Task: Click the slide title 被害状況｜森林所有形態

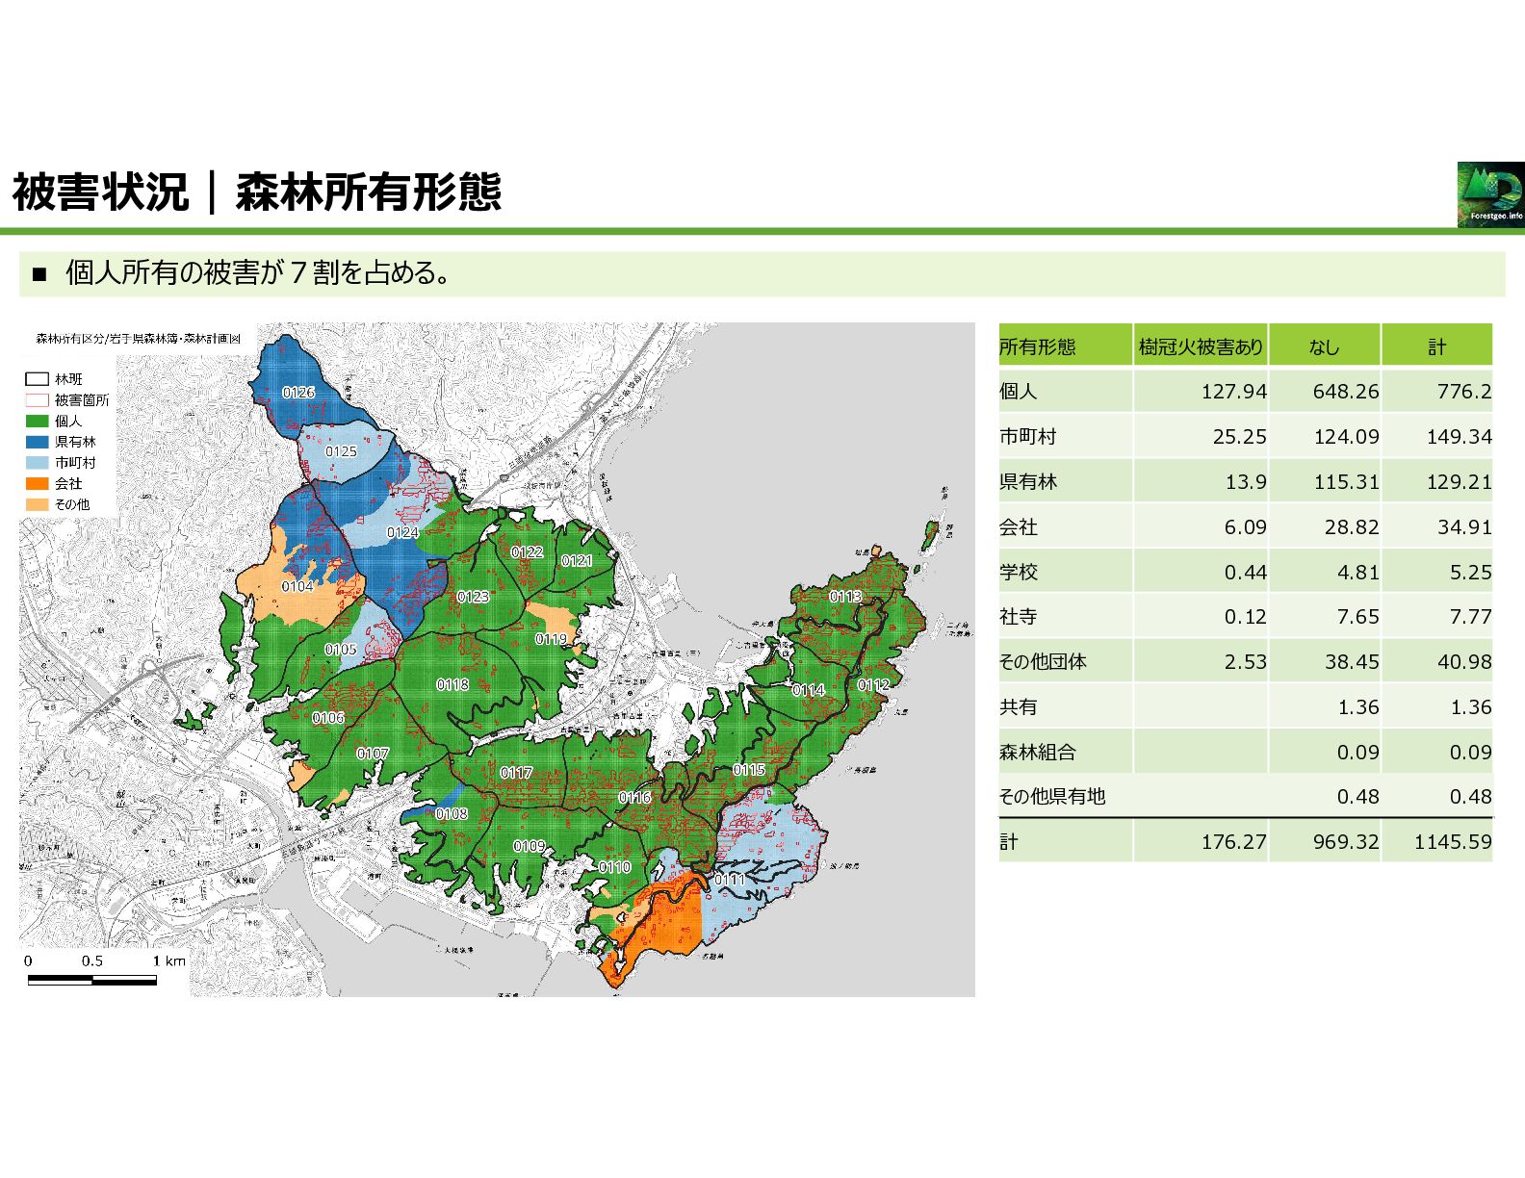Action: coord(257,192)
